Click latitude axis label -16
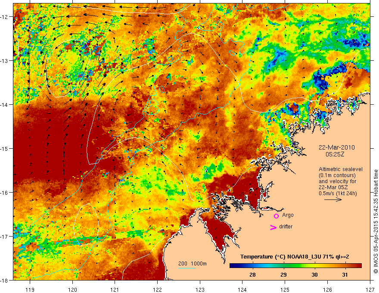The width and height of the screenshot is (379, 293). pos(4,193)
